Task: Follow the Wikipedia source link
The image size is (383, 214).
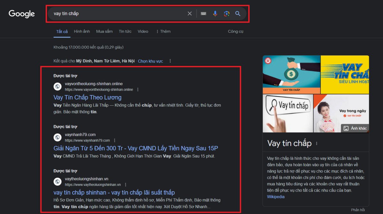Action: [x=276, y=197]
